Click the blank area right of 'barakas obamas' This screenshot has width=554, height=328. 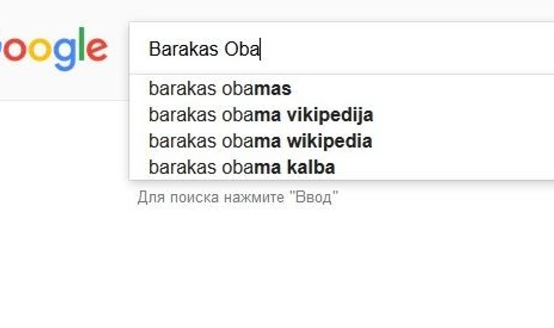pyautogui.click(x=415, y=89)
